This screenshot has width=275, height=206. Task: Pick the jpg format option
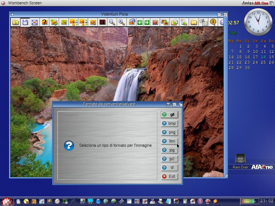(x=169, y=150)
